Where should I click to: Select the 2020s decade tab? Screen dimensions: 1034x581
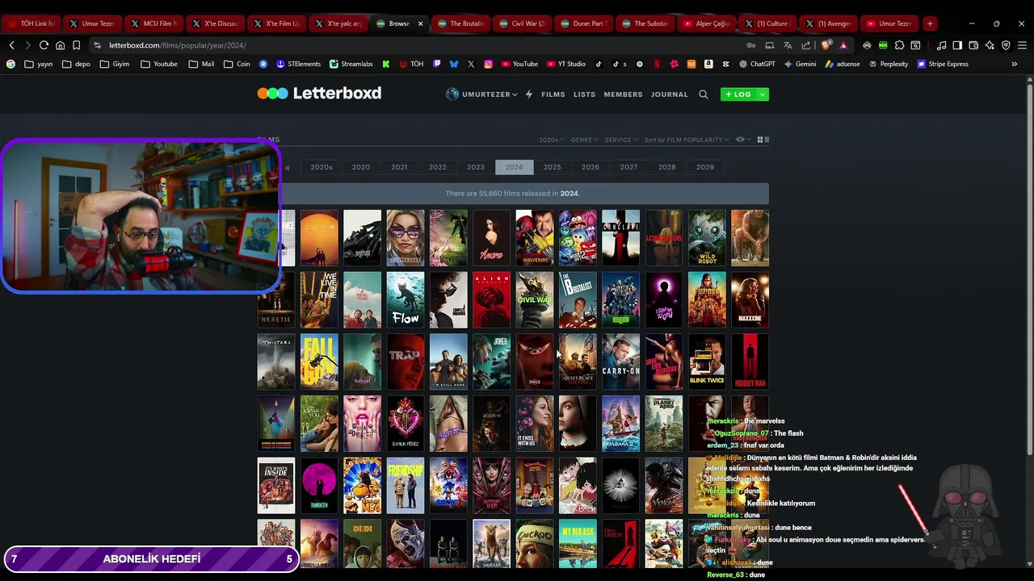coord(322,167)
